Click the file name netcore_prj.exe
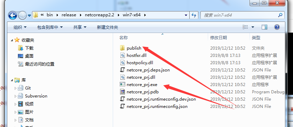This screenshot has width=293, height=127. 142,85
